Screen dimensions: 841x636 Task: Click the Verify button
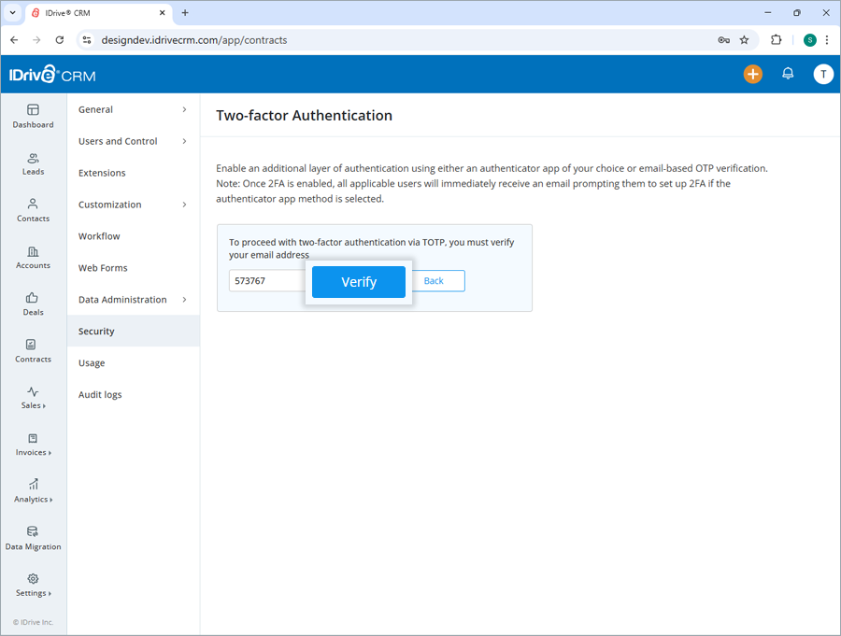[x=358, y=281]
